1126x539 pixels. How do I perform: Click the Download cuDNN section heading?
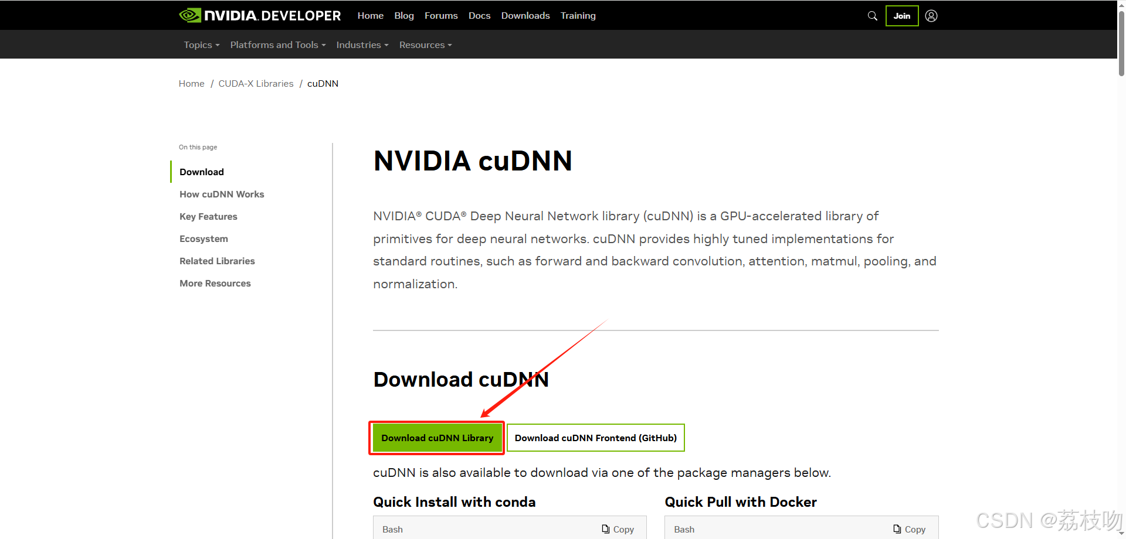point(461,379)
